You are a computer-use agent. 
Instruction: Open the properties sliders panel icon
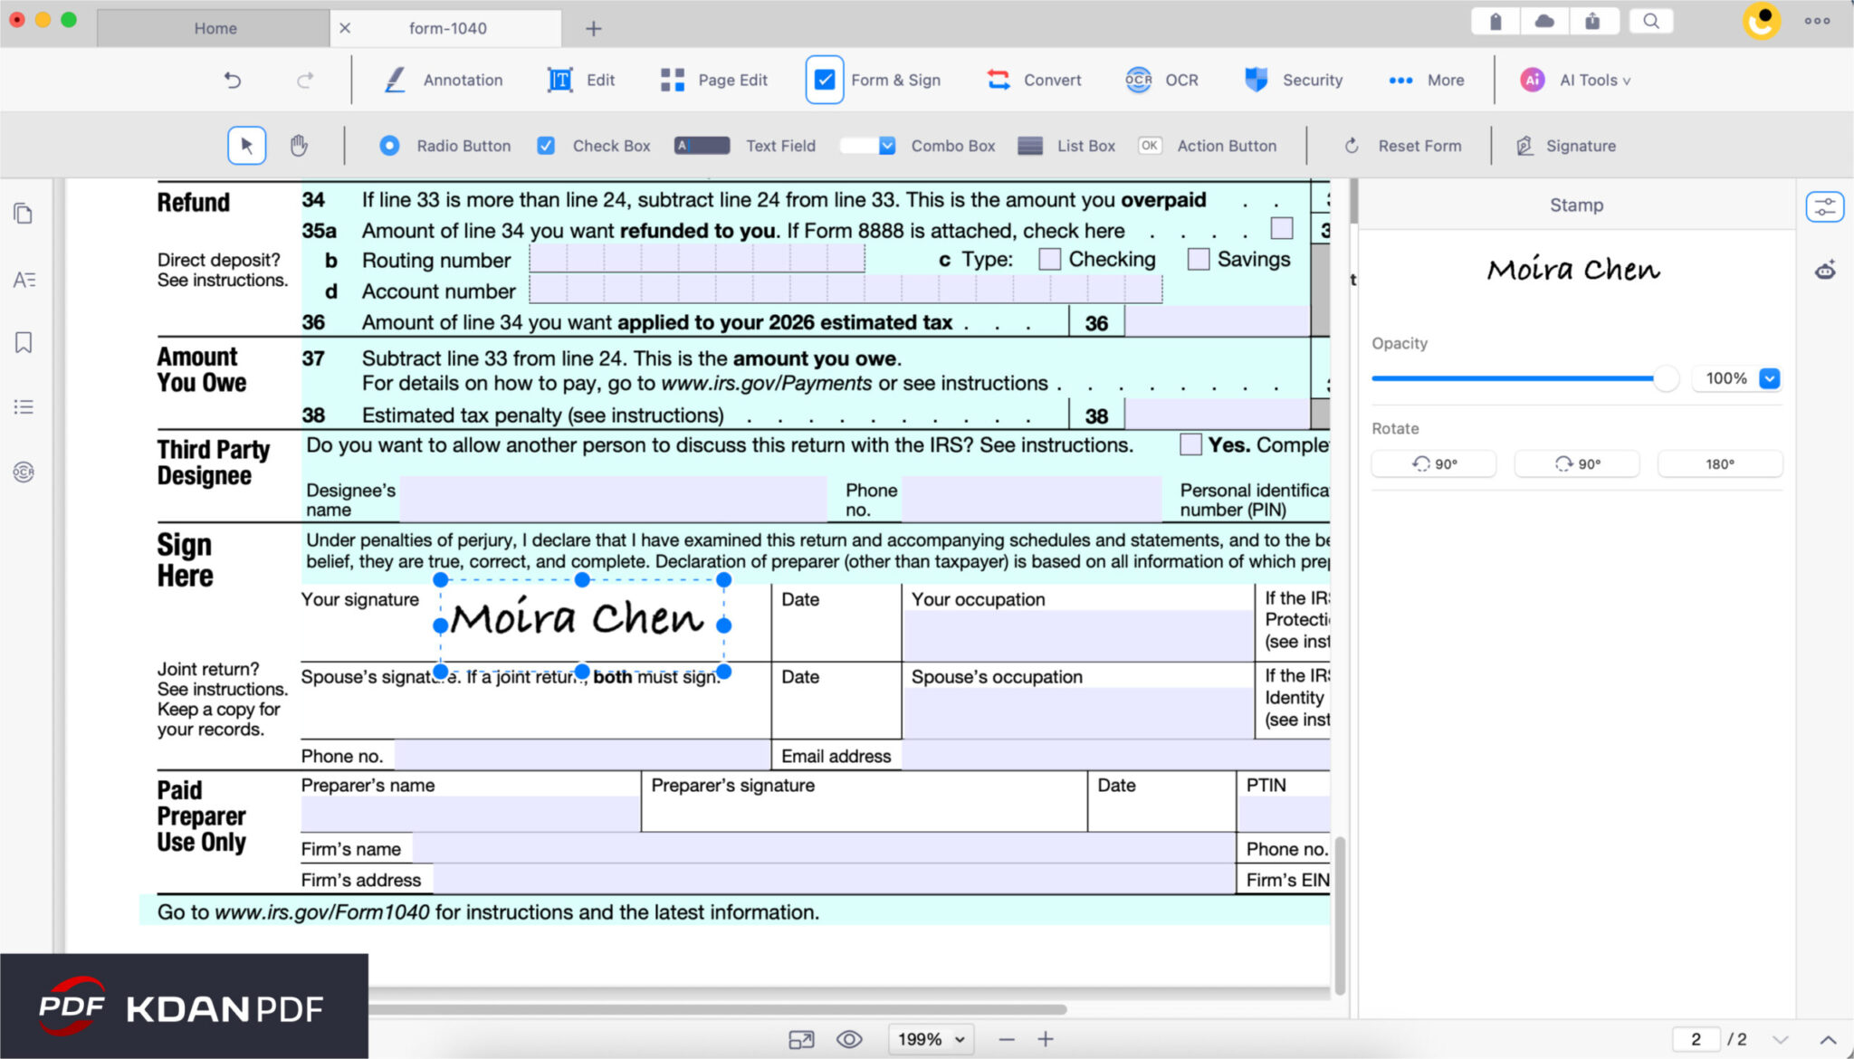coord(1824,207)
